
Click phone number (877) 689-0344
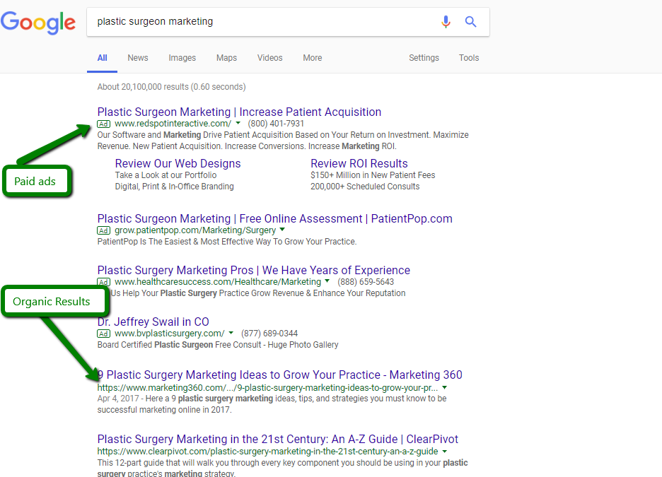(269, 333)
